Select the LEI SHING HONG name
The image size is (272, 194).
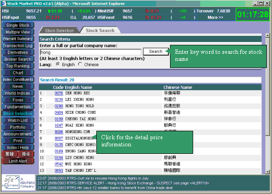point(80,100)
